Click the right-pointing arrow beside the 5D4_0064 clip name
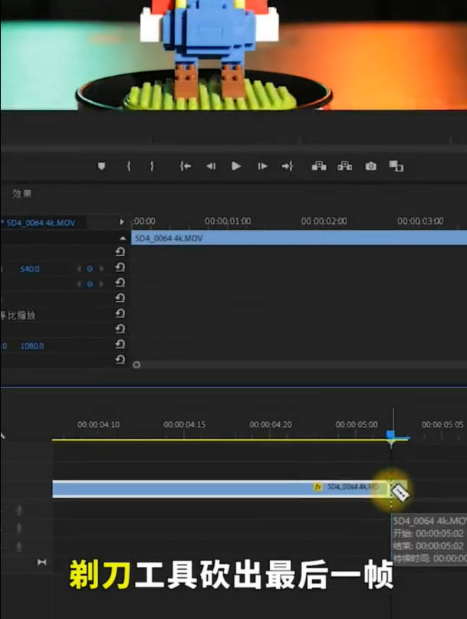467x619 pixels. pyautogui.click(x=122, y=222)
